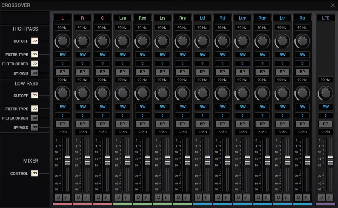Select the Ltm channel label
This screenshot has width=338, height=208.
pyautogui.click(x=243, y=18)
